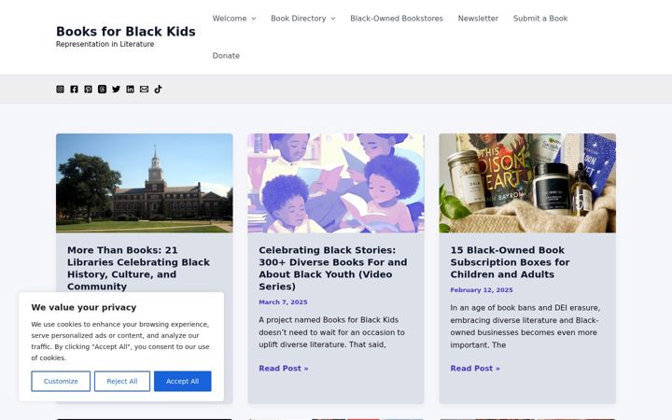Open the TikTok social icon

158,90
